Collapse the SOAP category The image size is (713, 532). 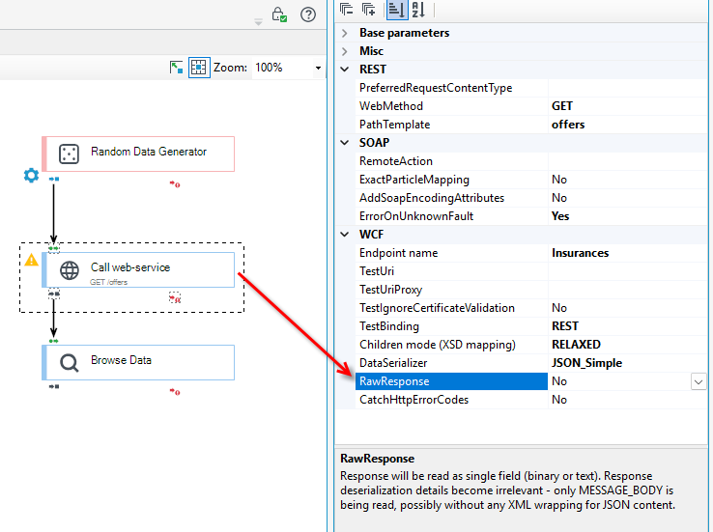[345, 143]
